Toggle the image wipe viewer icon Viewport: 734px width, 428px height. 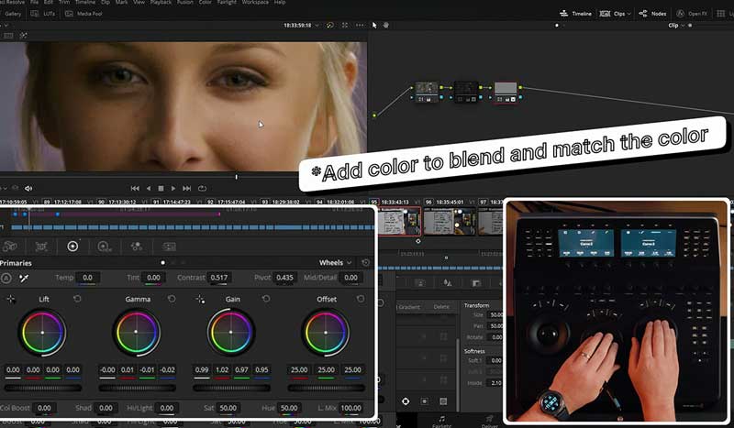(8, 36)
